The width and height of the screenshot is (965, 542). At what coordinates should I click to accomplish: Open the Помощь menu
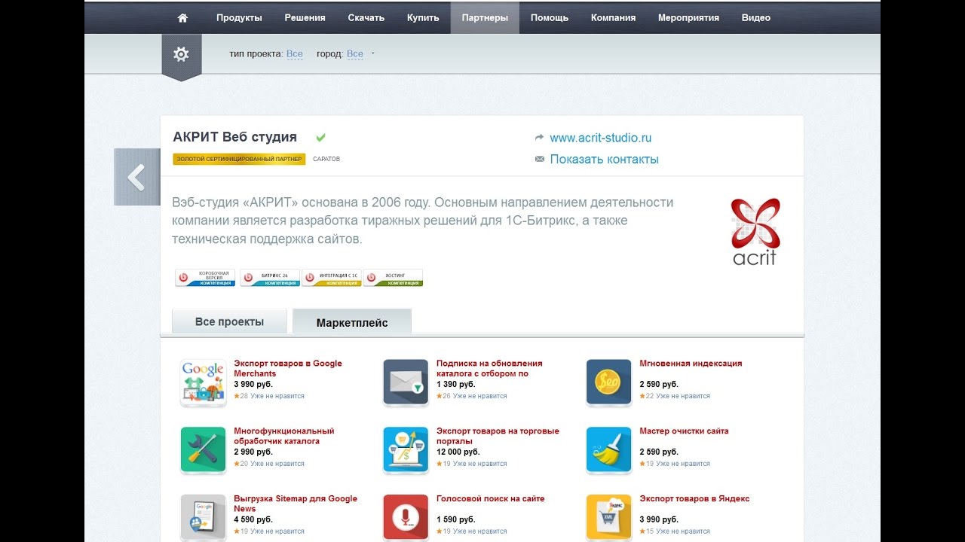point(550,18)
